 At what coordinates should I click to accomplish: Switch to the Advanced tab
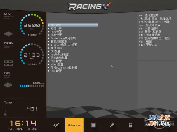click(74, 125)
